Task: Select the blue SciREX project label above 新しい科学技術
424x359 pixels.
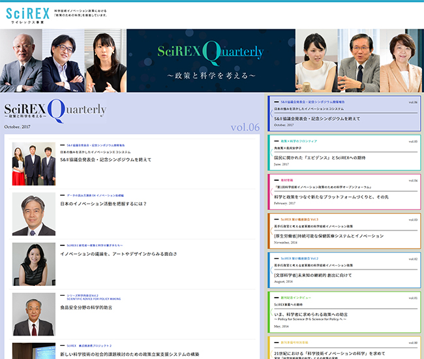Action: pos(89,346)
